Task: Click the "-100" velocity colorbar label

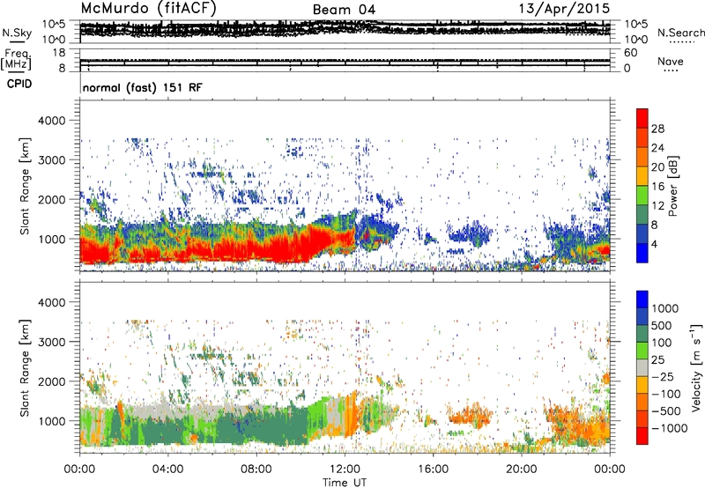Action: (665, 394)
